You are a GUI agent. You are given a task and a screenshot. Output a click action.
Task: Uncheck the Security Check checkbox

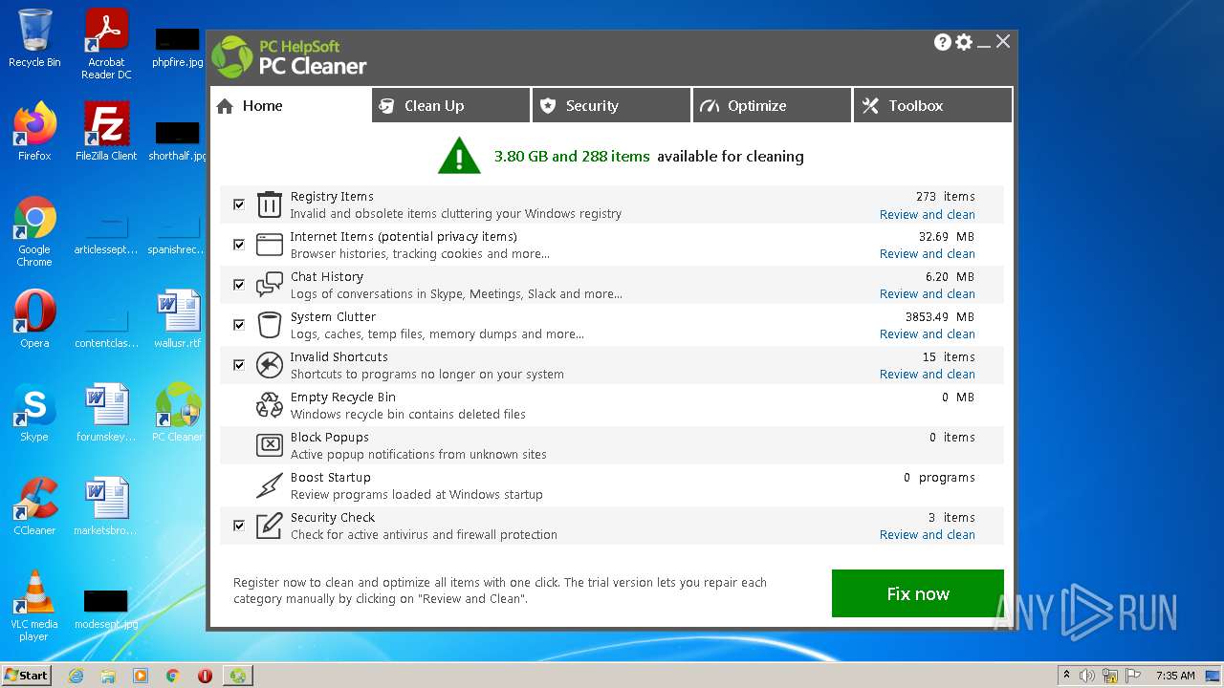point(239,526)
